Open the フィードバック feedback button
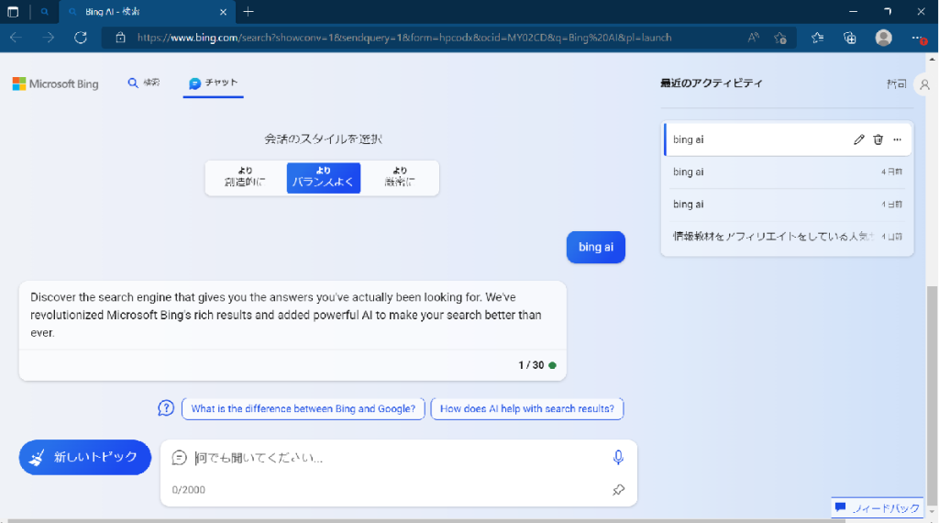The height and width of the screenshot is (523, 939). (878, 508)
